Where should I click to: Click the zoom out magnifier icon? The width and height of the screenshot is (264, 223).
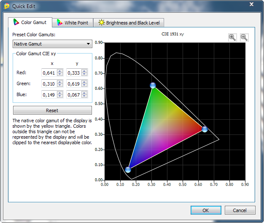244,37
